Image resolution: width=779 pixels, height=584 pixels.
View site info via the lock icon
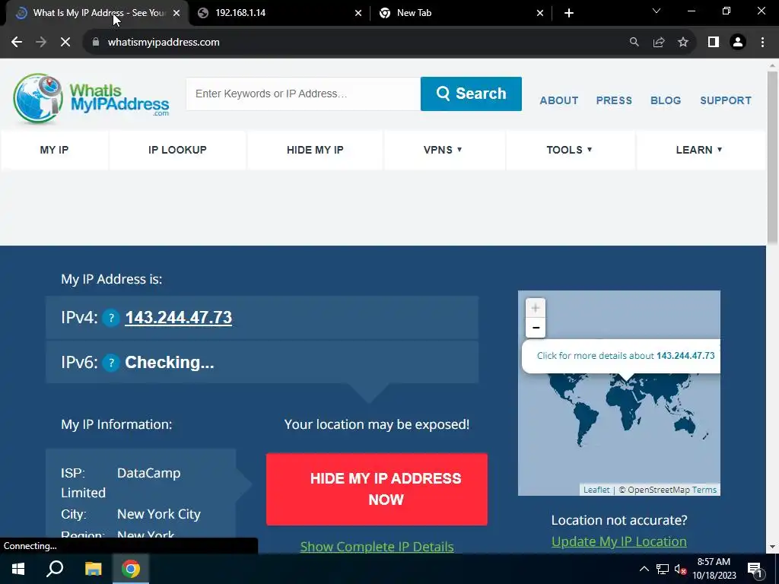coord(96,43)
